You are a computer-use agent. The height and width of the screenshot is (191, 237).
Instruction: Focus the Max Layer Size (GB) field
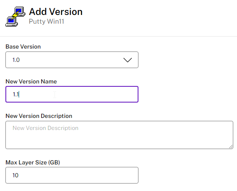[x=72, y=175]
